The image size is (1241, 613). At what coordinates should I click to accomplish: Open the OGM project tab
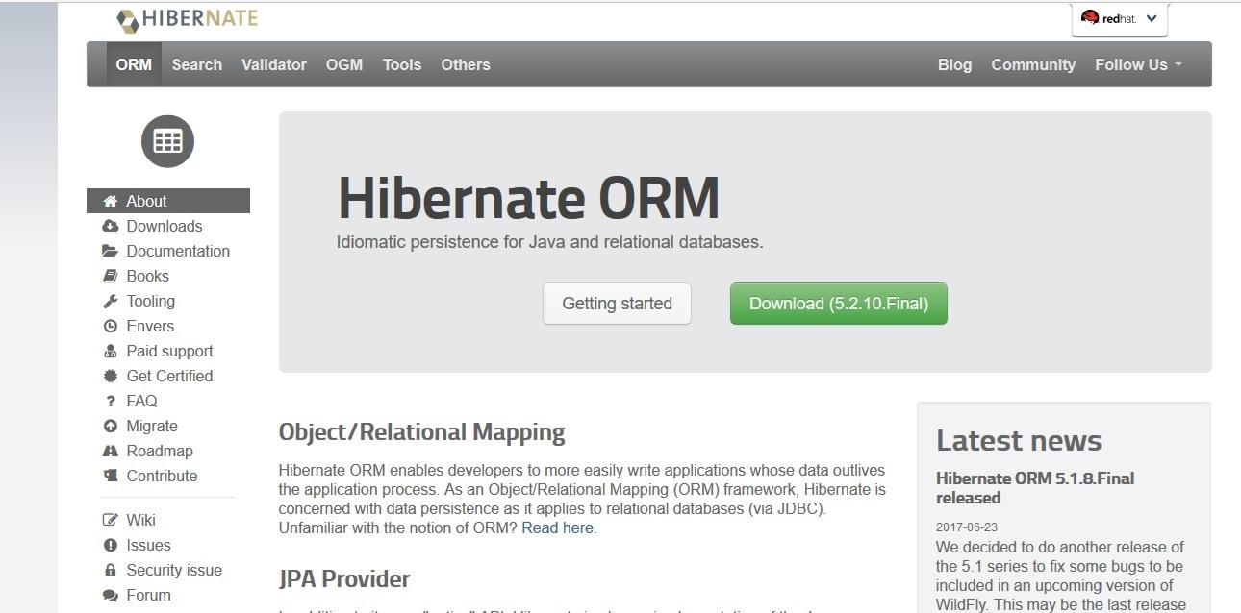[x=344, y=64]
